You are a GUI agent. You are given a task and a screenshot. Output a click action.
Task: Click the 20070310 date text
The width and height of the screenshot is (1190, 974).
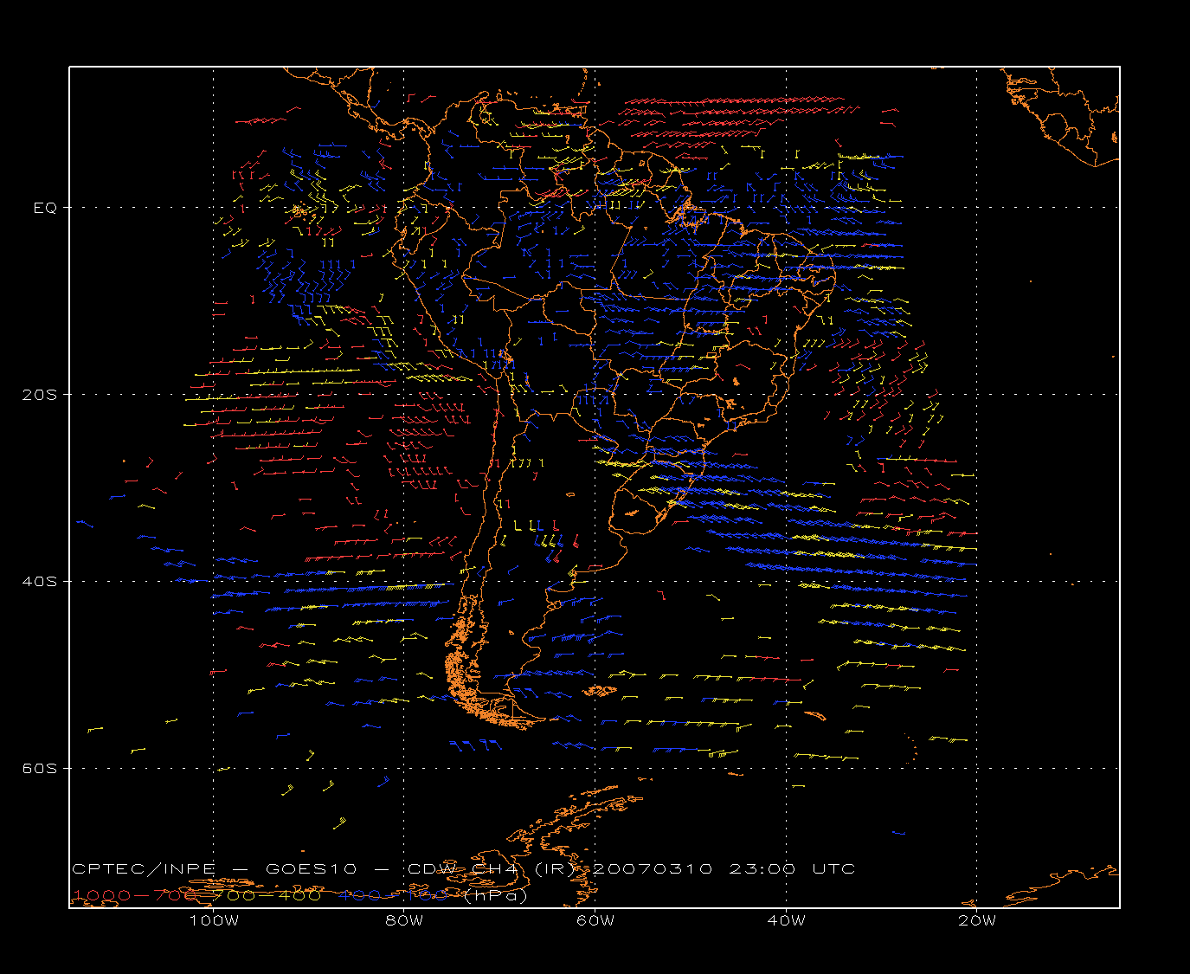coord(653,869)
